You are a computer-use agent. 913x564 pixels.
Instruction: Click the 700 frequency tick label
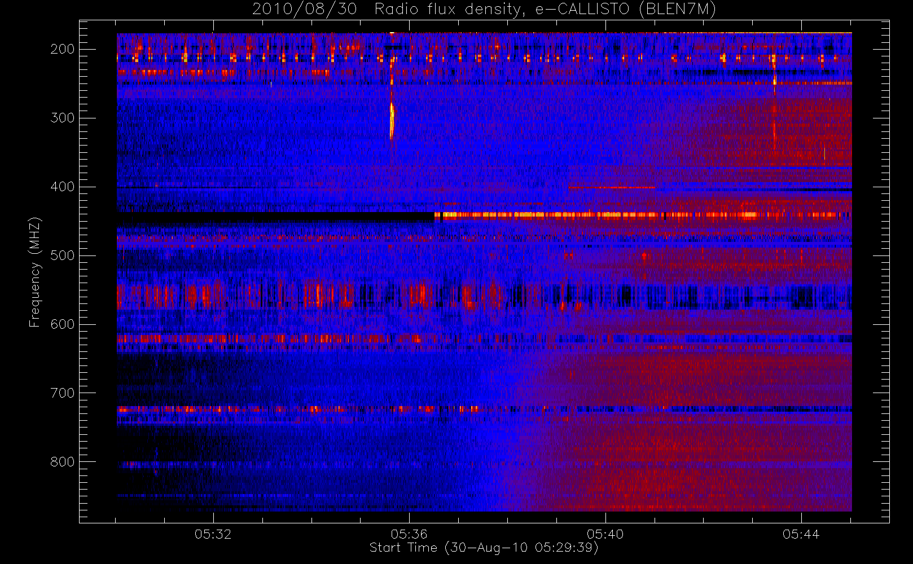[63, 393]
